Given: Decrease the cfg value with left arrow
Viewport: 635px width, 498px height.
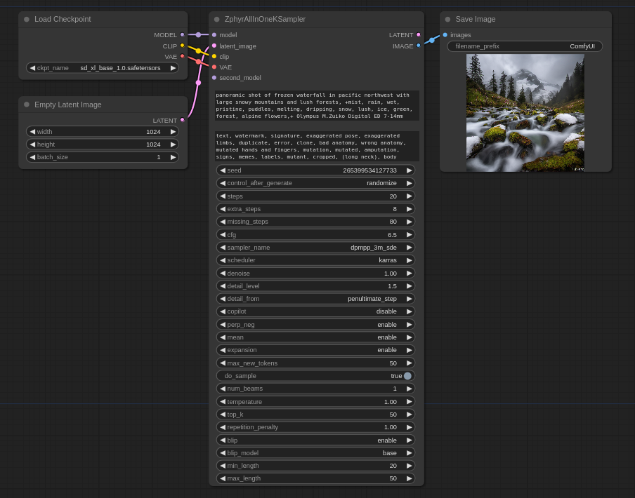Looking at the screenshot, I should tap(223, 235).
